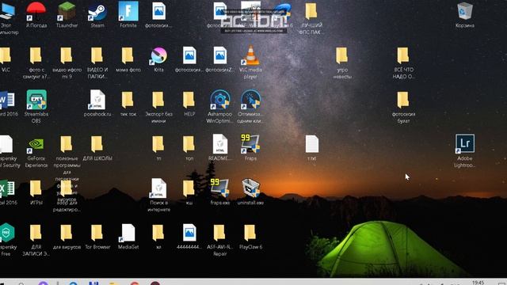Image resolution: width=507 pixels, height=285 pixels.
Task: Launch Ashampoo WinOptimizer shortcut
Action: tap(220, 101)
